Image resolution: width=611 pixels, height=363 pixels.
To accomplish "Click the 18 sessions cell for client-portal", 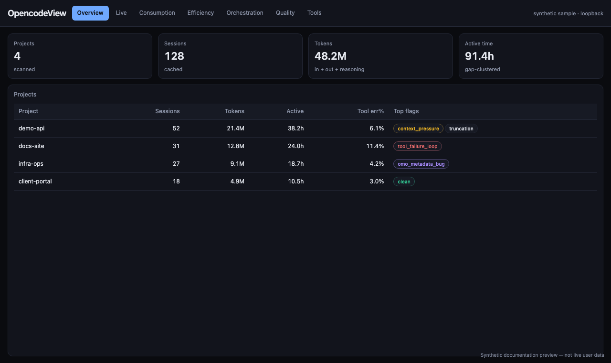I will coord(176,181).
